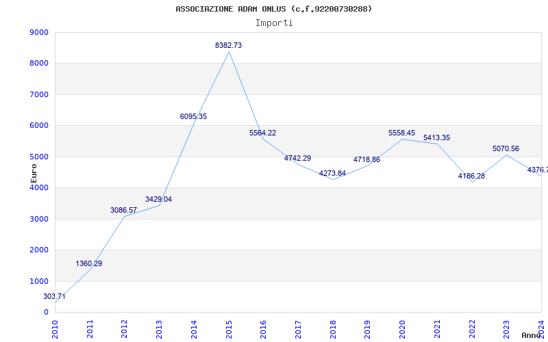
Task: Select the 2016 x-axis year label
Action: 264,329
